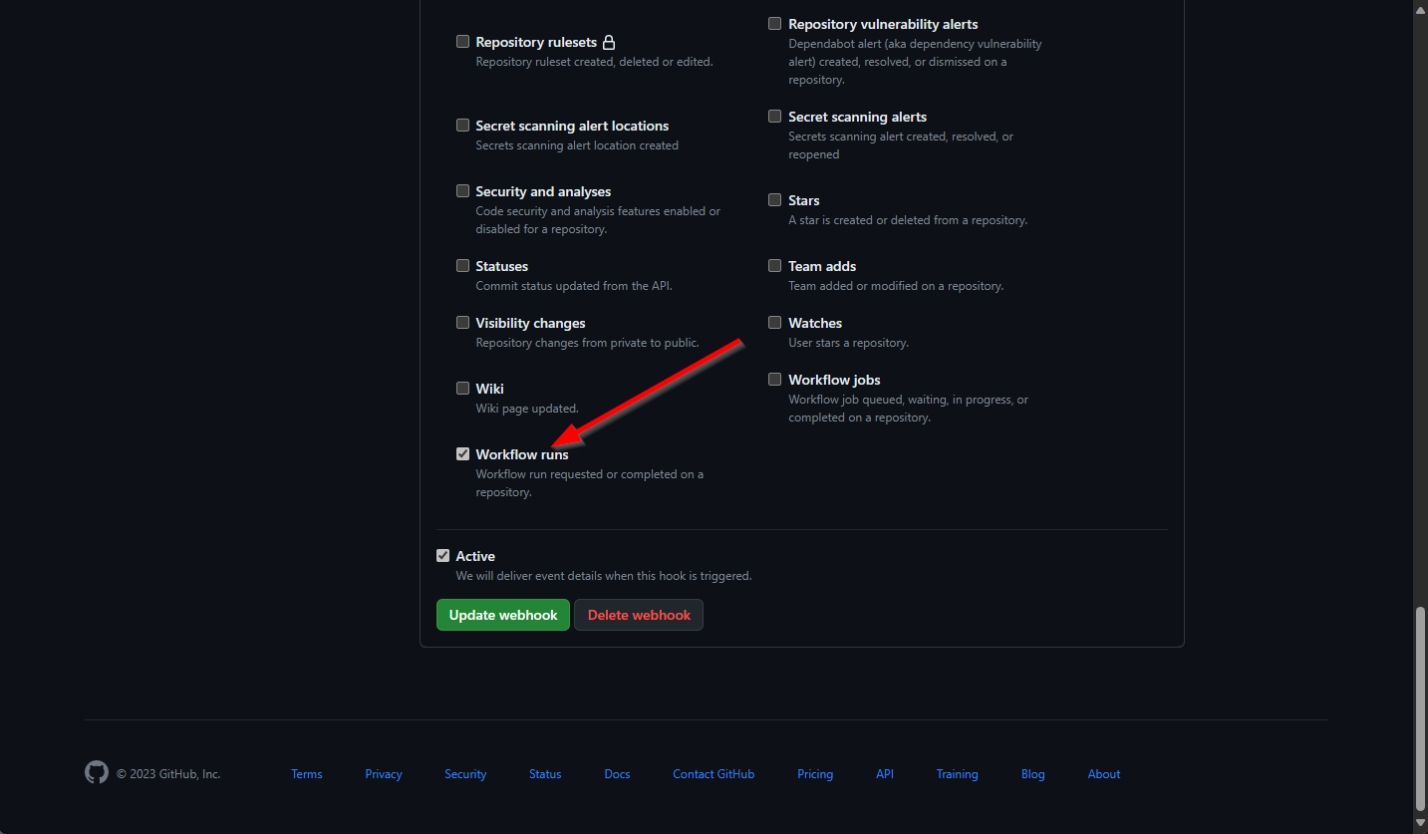Open the Docs footer link
This screenshot has height=834, width=1428.
click(617, 774)
